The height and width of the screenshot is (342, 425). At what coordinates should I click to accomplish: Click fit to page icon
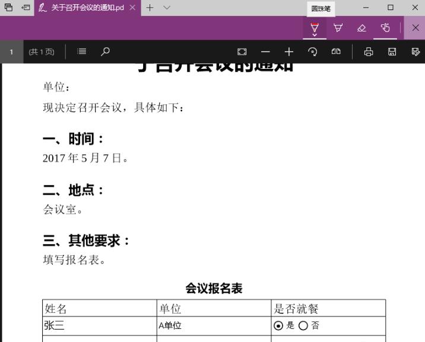click(x=242, y=52)
